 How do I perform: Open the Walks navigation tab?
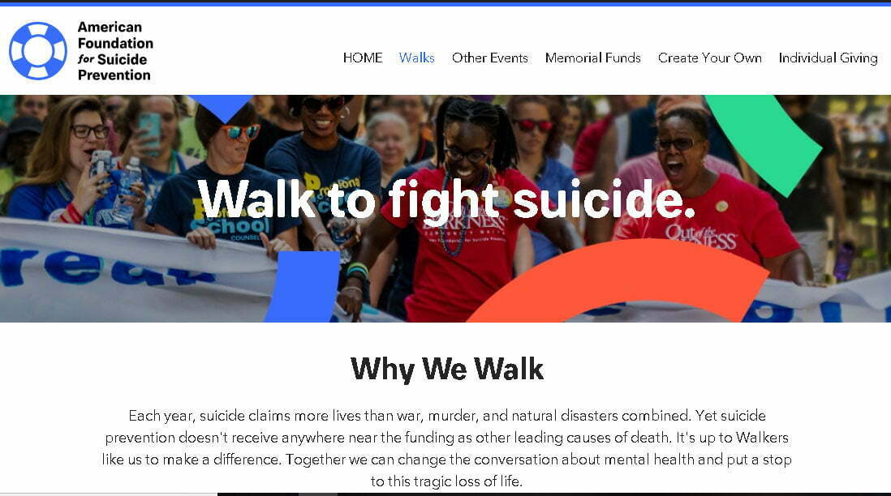416,58
